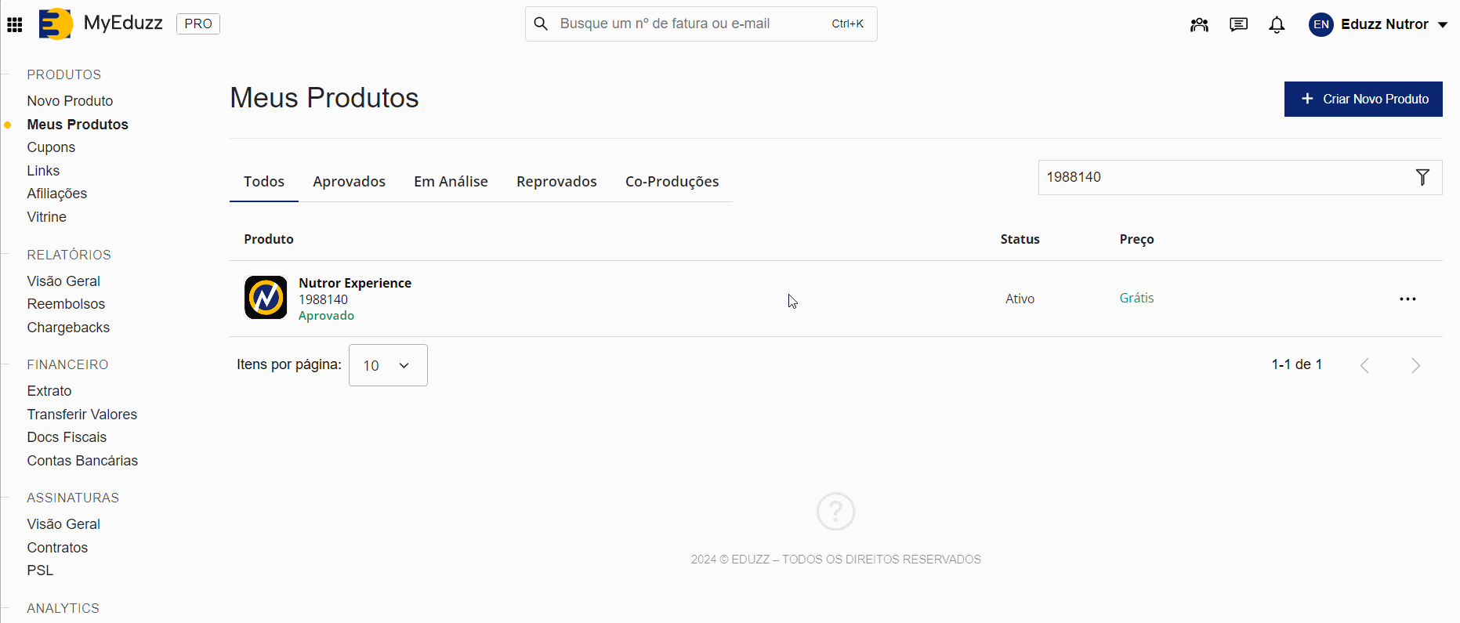Open the notifications bell
Image resolution: width=1460 pixels, height=623 pixels.
tap(1277, 24)
